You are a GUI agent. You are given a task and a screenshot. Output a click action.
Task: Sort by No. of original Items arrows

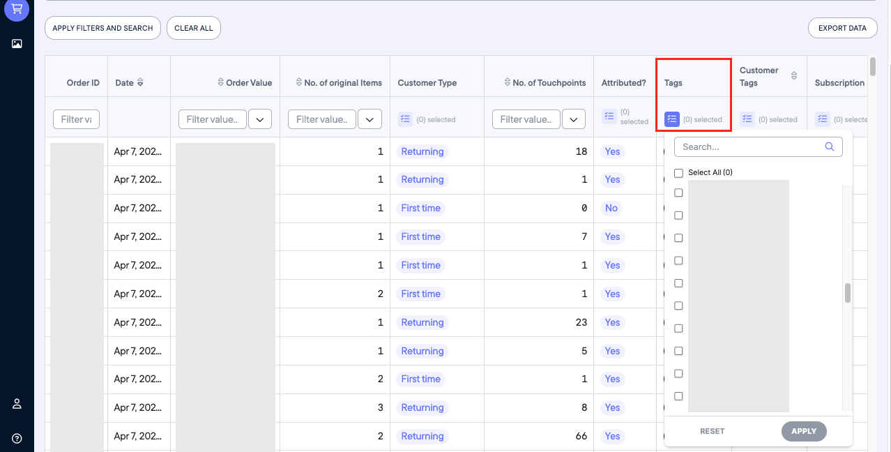tap(300, 82)
